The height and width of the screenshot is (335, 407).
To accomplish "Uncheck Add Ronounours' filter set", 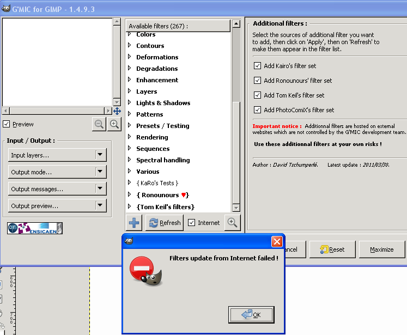I will [x=257, y=81].
